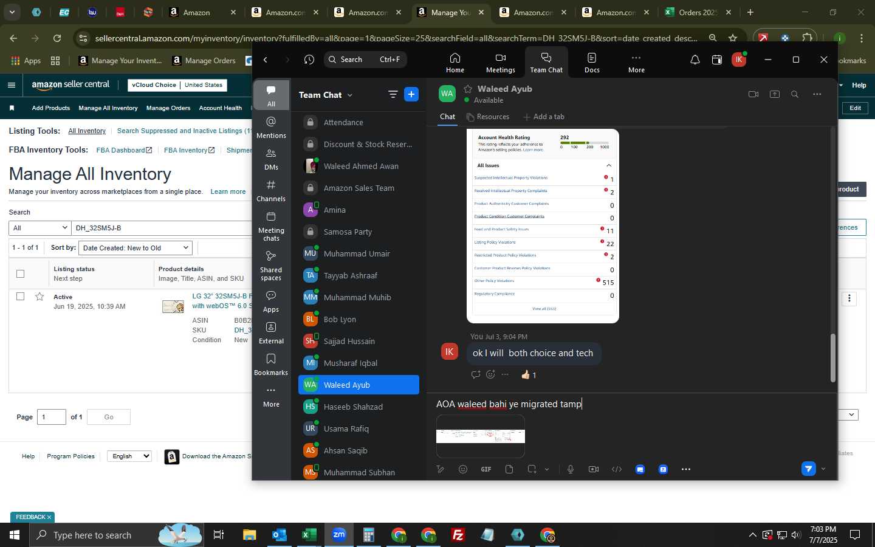Open Shared spaces in Zoom sidebar
This screenshot has width=875, height=547.
click(271, 266)
